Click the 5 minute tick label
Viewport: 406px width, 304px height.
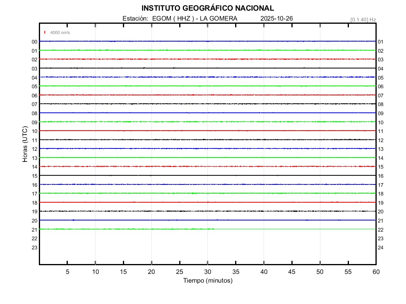[67, 272]
